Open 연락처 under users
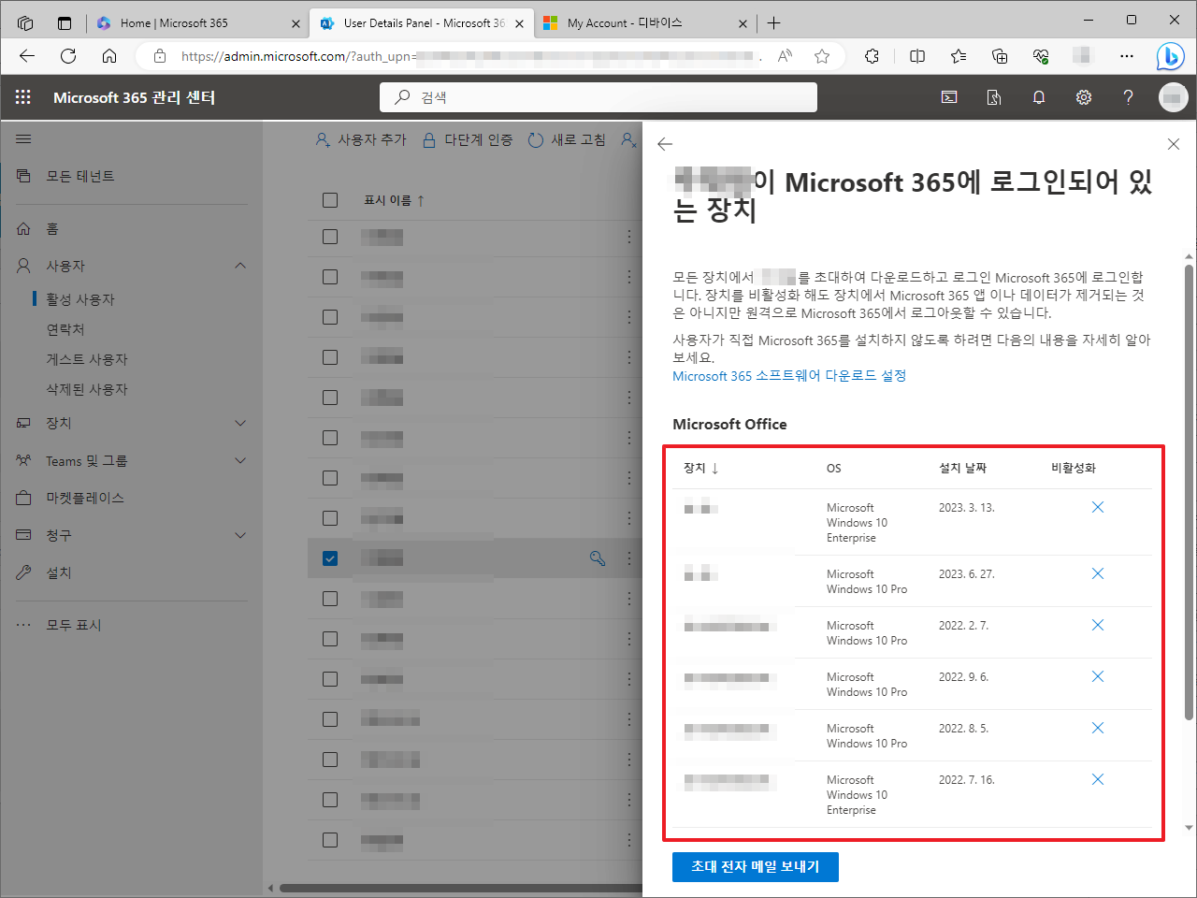Screen dimensions: 1197x898 65,329
